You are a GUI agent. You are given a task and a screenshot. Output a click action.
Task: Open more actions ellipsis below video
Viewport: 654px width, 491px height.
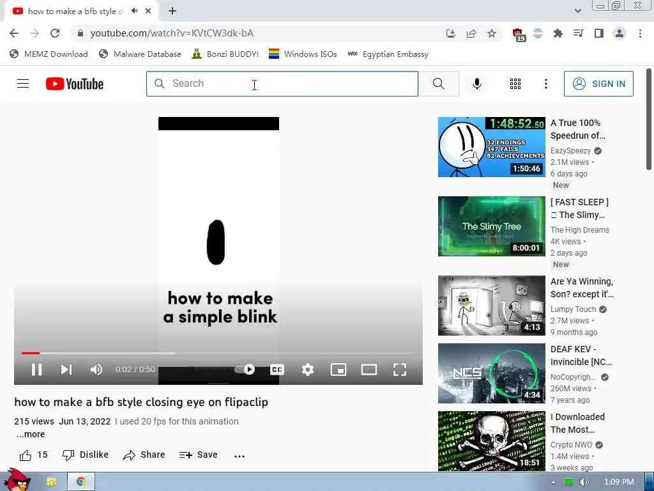pos(240,456)
